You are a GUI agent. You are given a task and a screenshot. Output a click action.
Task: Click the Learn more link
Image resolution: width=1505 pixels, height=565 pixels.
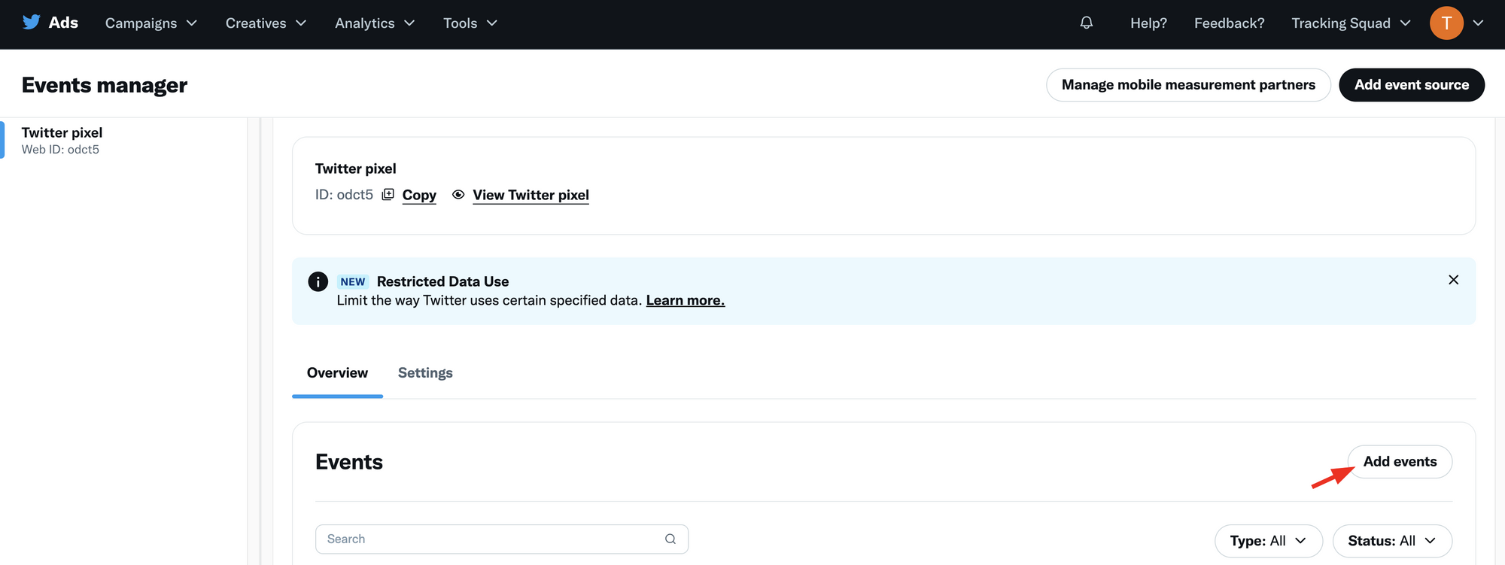[686, 300]
